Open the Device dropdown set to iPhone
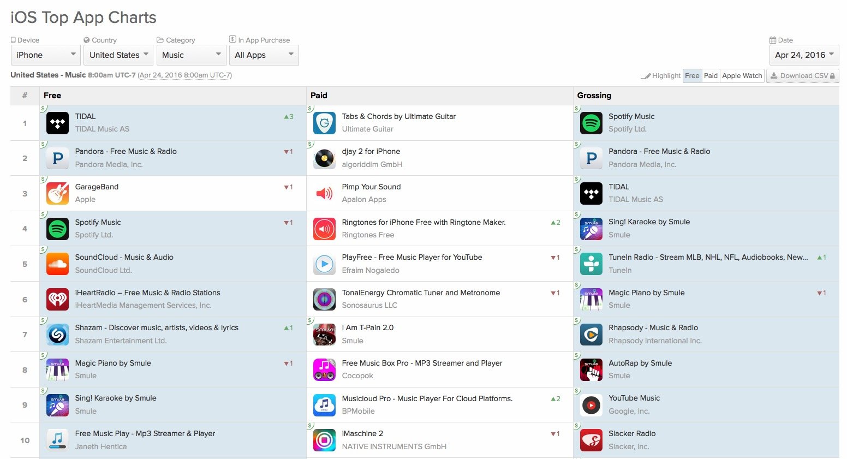The width and height of the screenshot is (847, 459). (46, 55)
